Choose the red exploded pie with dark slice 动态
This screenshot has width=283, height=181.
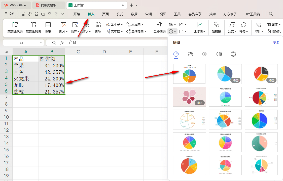261,74
